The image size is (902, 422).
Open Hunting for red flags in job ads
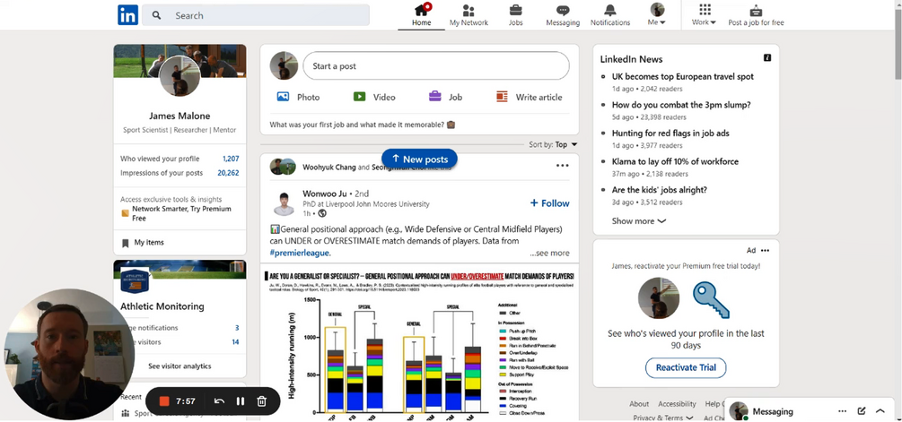(670, 133)
